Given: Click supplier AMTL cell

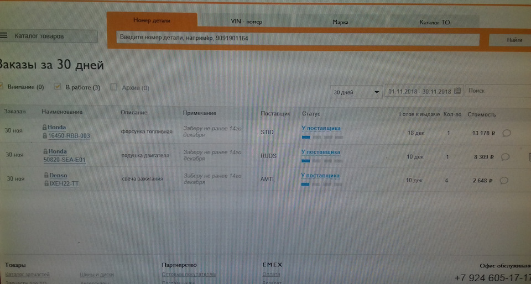Looking at the screenshot, I should [268, 180].
